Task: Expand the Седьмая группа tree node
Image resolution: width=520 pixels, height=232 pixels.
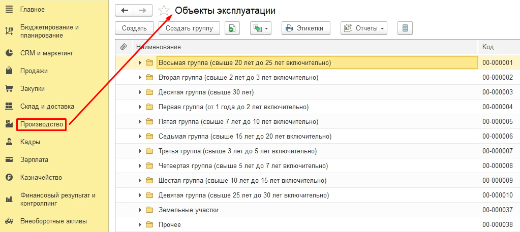Action: (x=140, y=136)
